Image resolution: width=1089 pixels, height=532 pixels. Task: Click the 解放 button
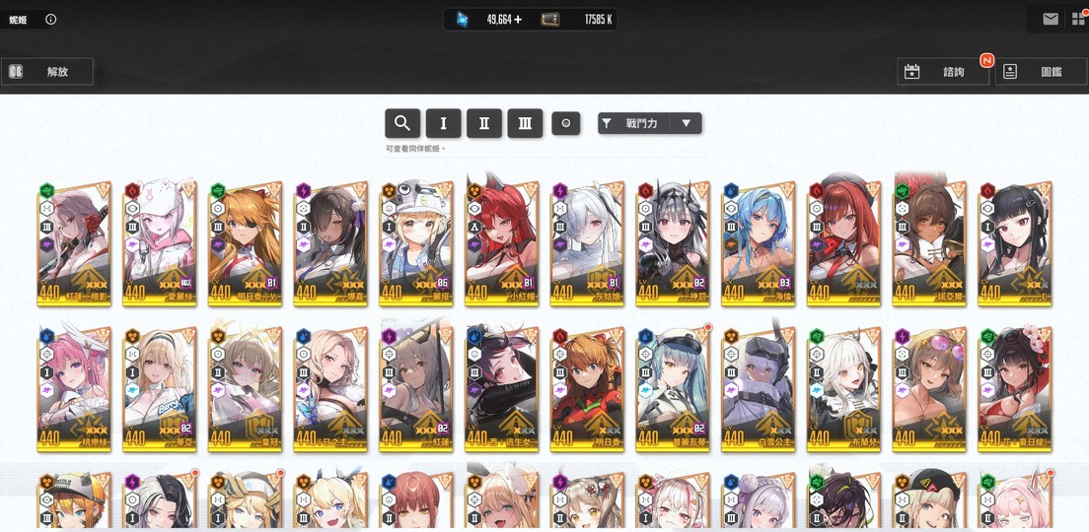click(47, 72)
